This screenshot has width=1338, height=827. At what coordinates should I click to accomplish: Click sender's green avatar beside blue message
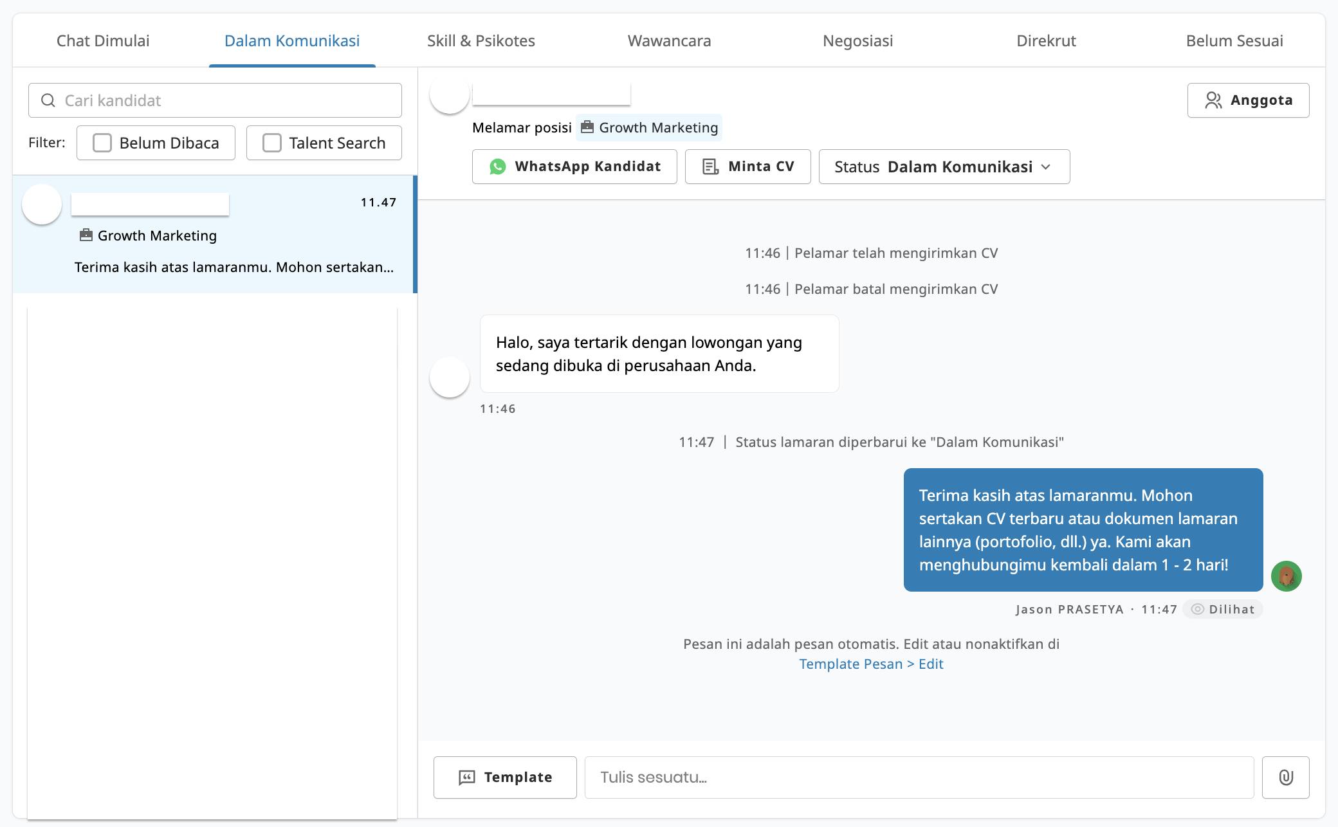coord(1286,576)
